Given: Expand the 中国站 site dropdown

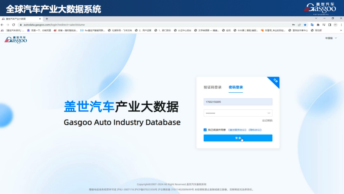Looking at the screenshot, I should click(331, 38).
